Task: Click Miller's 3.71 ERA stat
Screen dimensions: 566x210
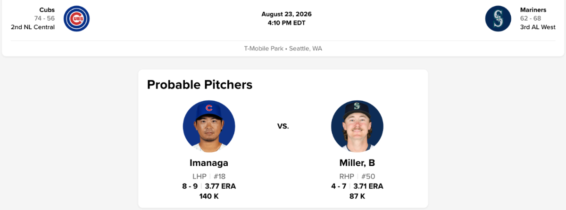Action: 368,186
